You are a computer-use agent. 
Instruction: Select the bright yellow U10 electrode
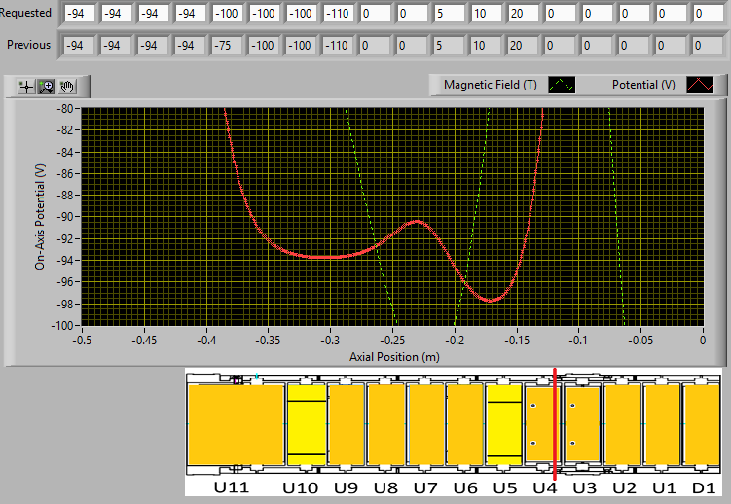coord(306,424)
